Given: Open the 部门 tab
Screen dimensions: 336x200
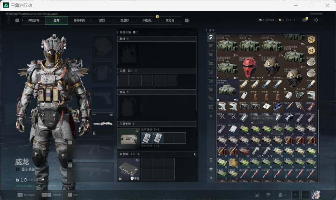Looking at the screenshot, I should [x=102, y=20].
